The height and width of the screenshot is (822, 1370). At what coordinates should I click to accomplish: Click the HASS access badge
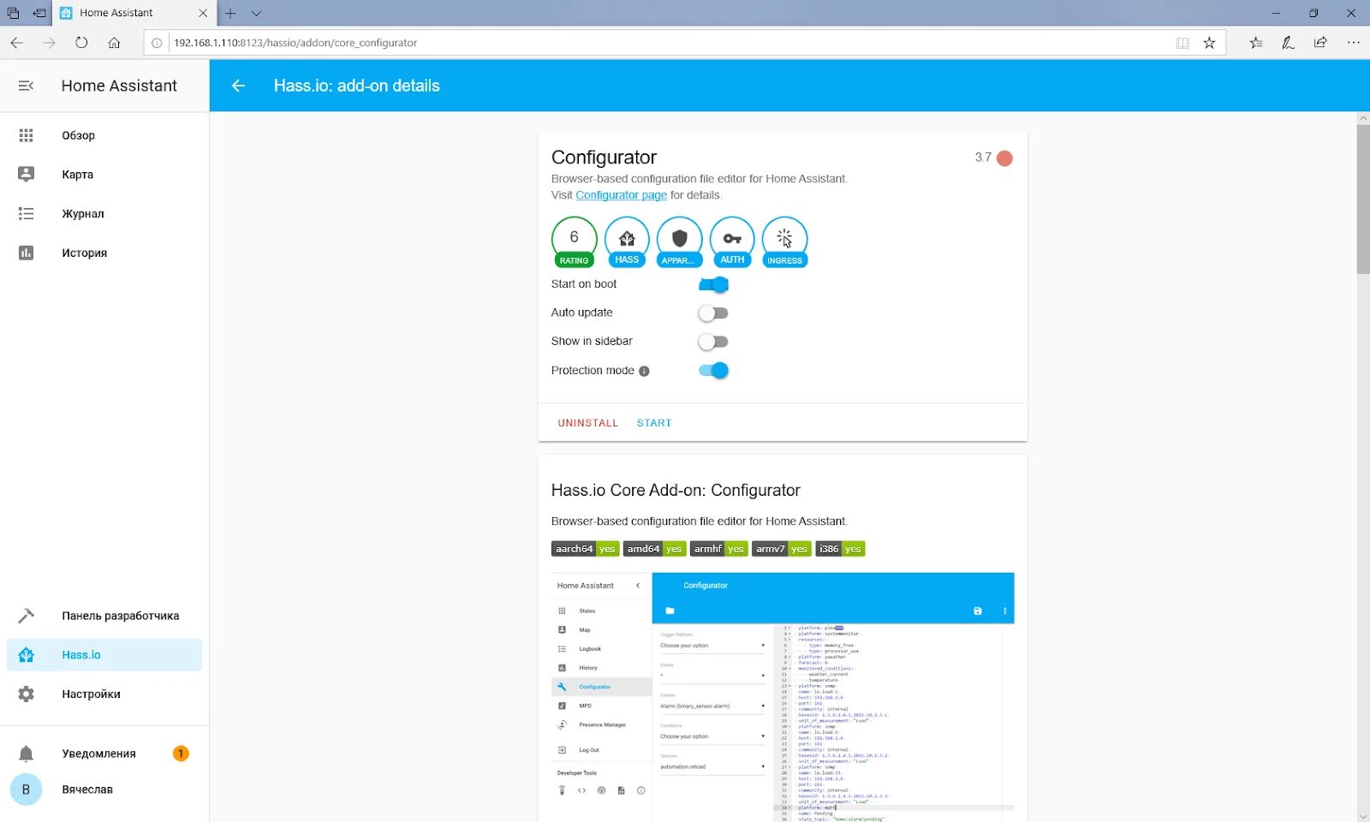click(627, 242)
